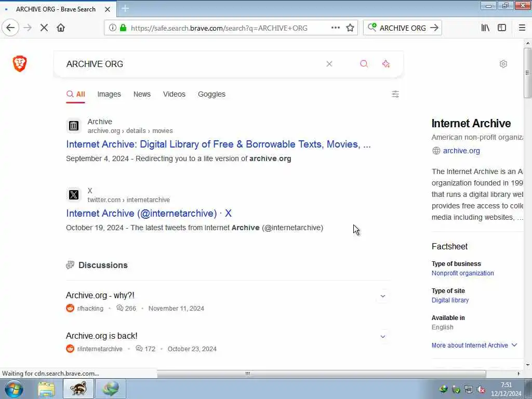The height and width of the screenshot is (399, 532).
Task: Show sidebars icon in toolbar
Action: (502, 28)
